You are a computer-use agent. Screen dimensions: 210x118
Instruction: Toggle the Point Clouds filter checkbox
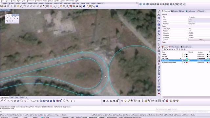pos(165,115)
